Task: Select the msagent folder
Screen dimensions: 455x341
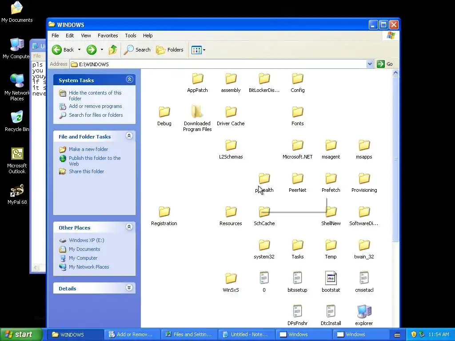Action: [x=331, y=149]
